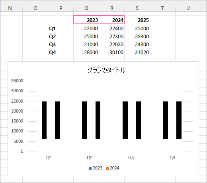This screenshot has width=207, height=183.
Task: Select the first bar above Q4
Action: click(x=166, y=120)
